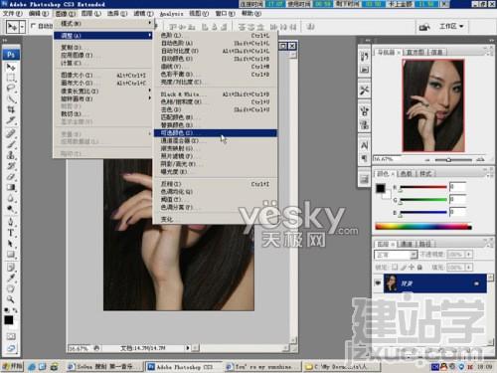Select the Horizontal Type (T) tool
This screenshot has width=497, height=373.
[x=11, y=233]
